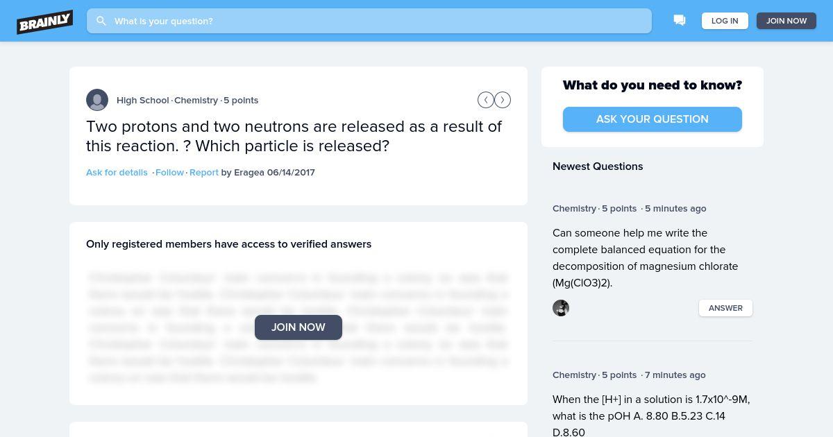Screen dimensions: 833x437
Task: Open the messages chat icon
Action: [x=680, y=21]
